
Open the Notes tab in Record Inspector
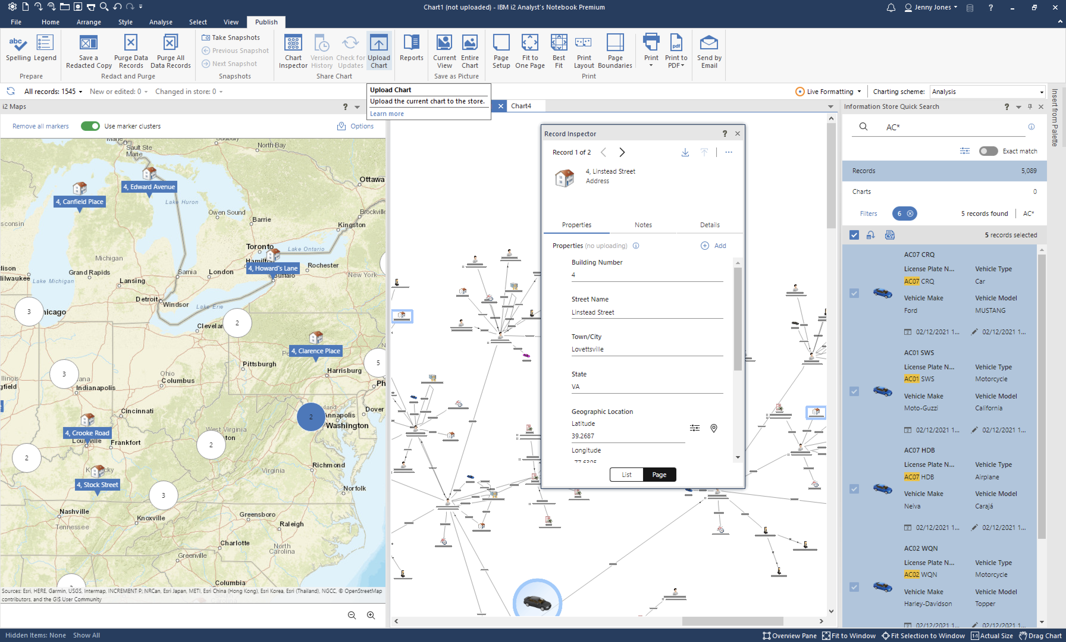click(643, 225)
